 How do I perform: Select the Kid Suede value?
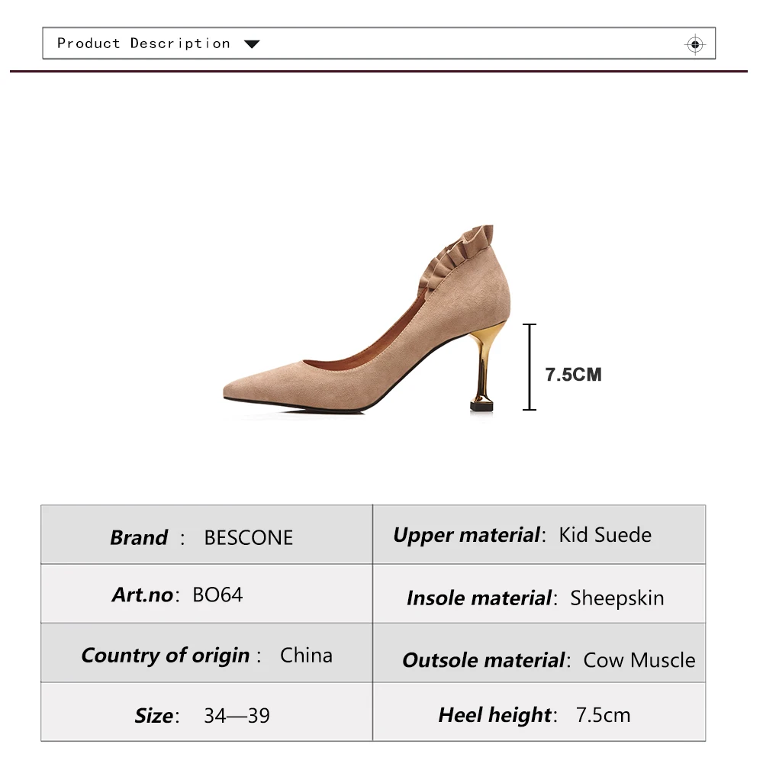[x=605, y=535]
